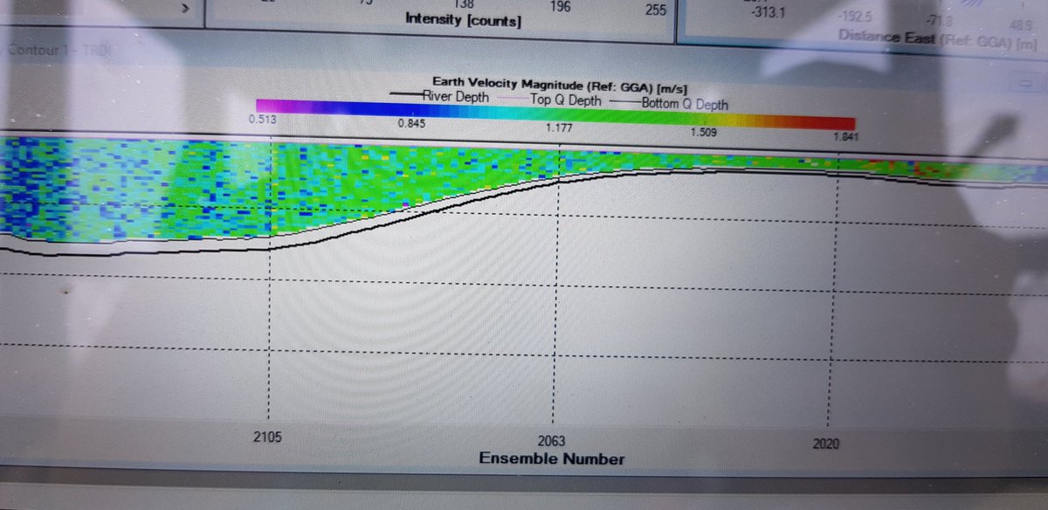Click the 255 intensity tick value

656,10
